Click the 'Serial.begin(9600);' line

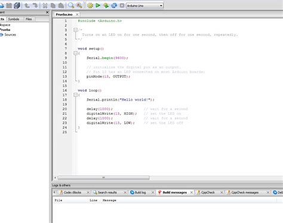point(107,58)
